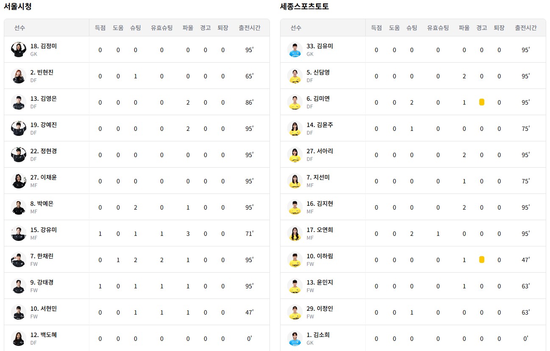Click 이정인's 63' playing time
Image resolution: width=550 pixels, height=351 pixels.
tap(525, 312)
